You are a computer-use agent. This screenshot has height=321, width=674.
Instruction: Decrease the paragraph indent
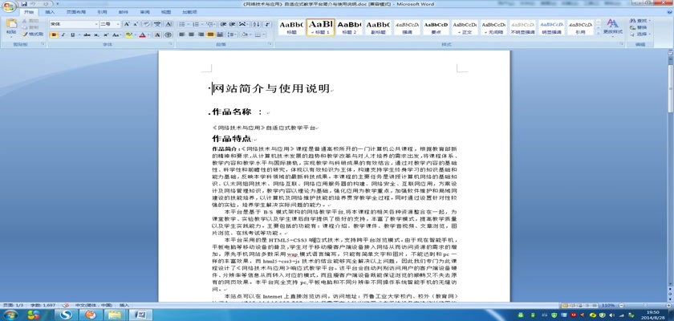tap(223, 24)
